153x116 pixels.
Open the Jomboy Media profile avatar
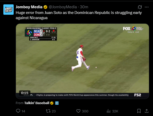click(x=8, y=10)
